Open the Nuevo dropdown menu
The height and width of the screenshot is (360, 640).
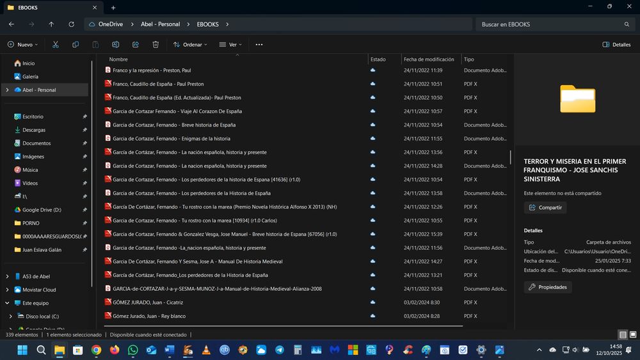(23, 45)
